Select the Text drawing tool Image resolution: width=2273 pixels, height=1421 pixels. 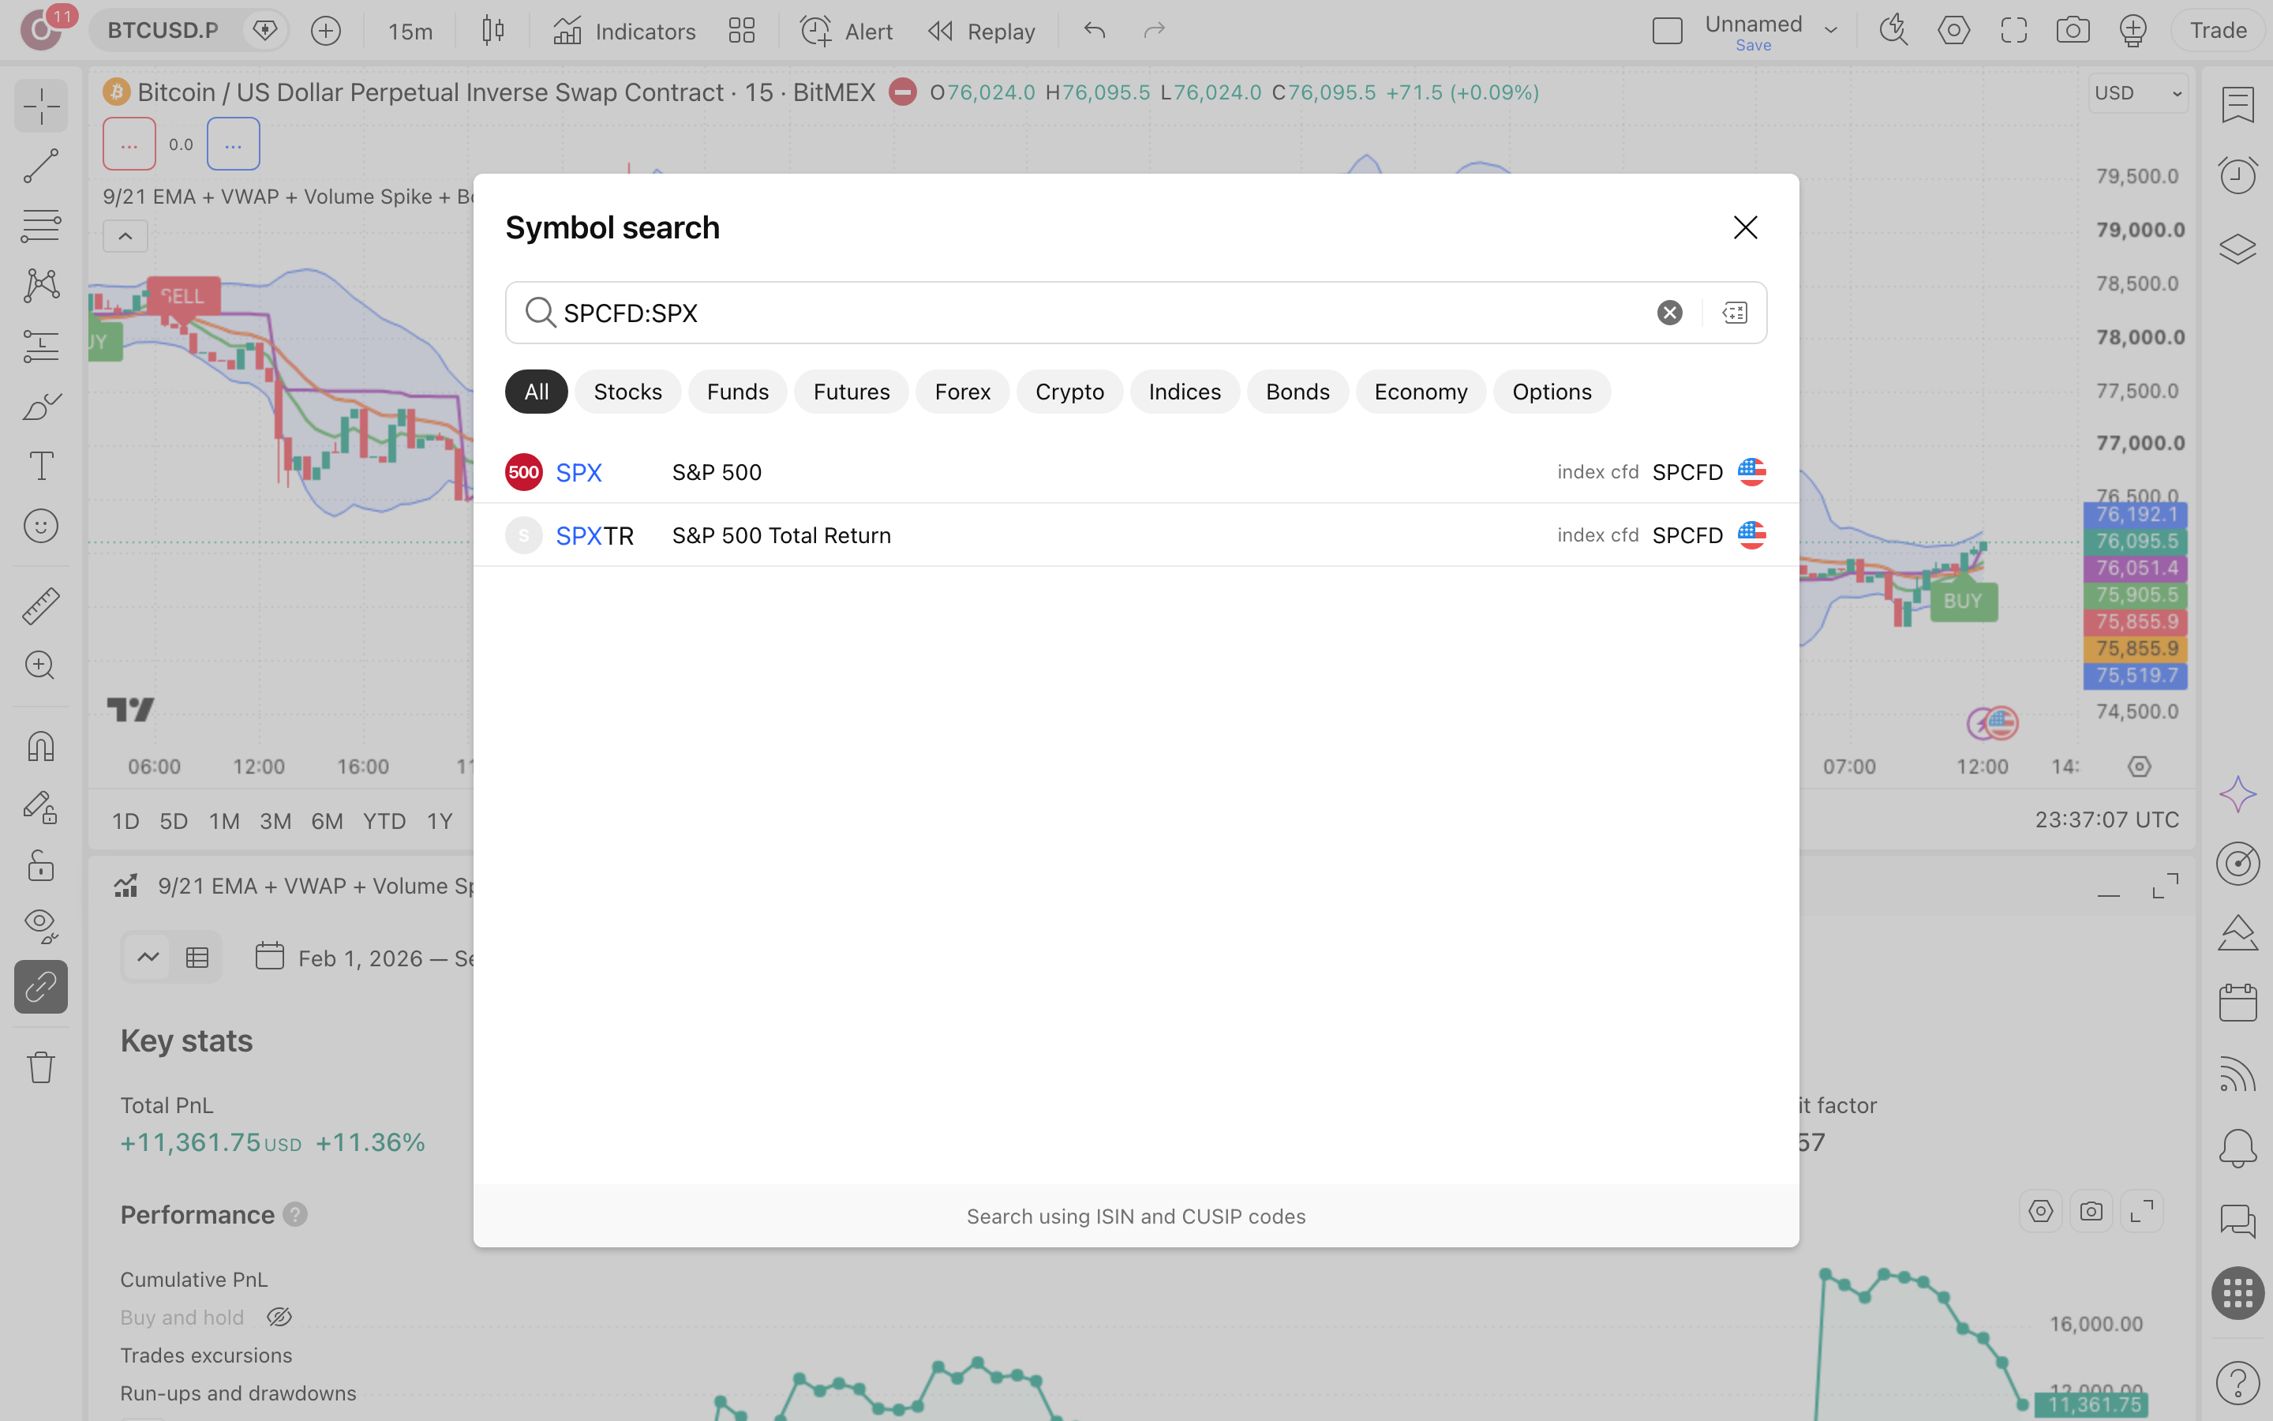click(40, 466)
